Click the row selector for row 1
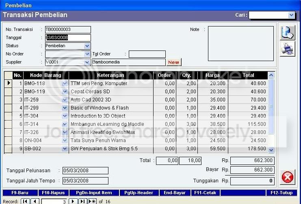The width and height of the screenshot is (301, 204). pyautogui.click(x=8, y=83)
